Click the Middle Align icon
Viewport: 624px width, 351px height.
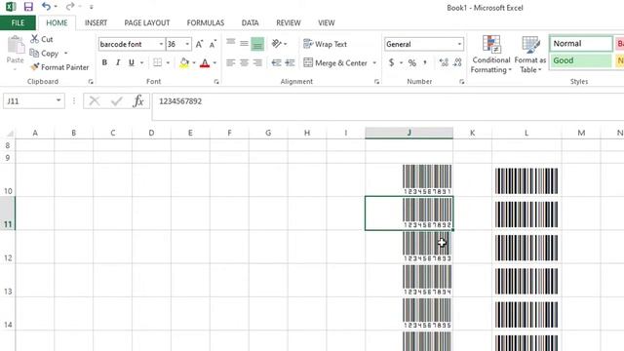pyautogui.click(x=244, y=43)
